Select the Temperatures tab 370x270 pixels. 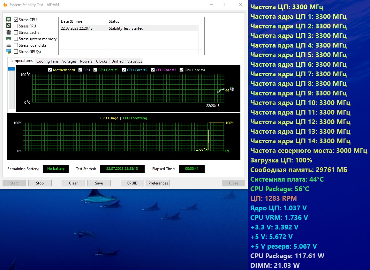(x=21, y=61)
